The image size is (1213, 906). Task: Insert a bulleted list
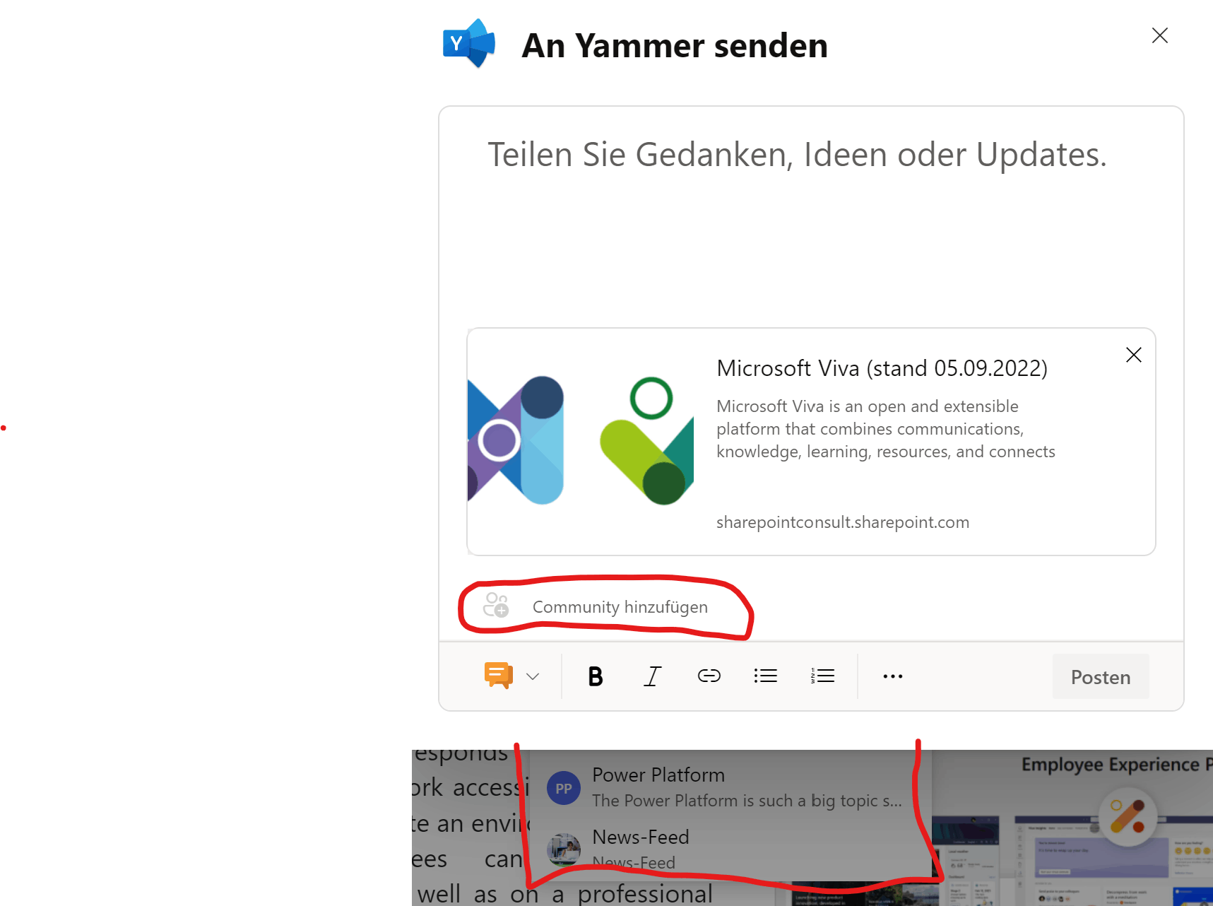click(766, 676)
